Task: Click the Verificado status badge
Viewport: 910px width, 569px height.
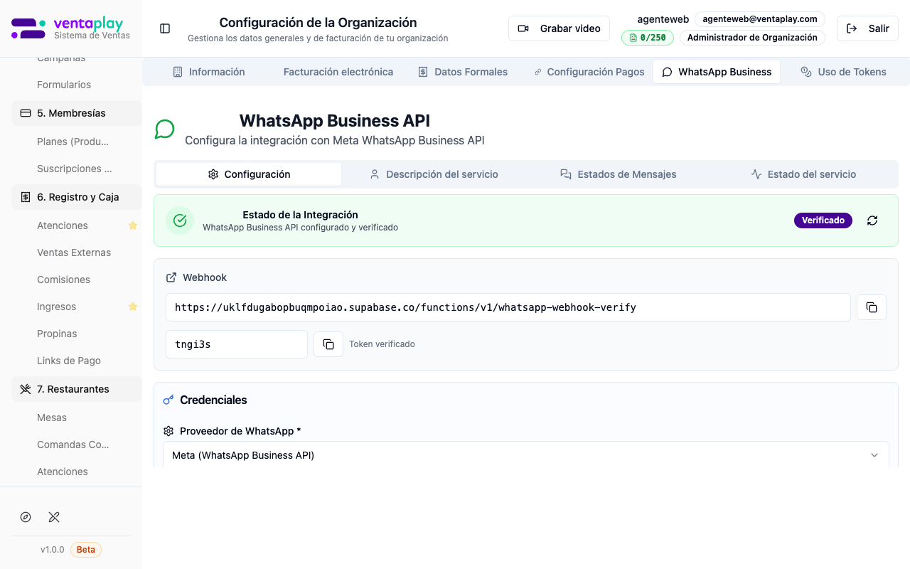Action: [x=823, y=220]
